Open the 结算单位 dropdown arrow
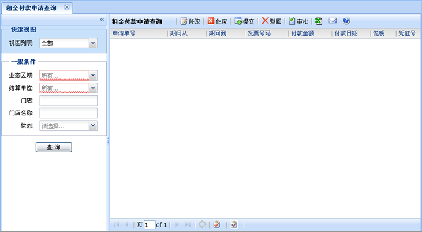 [x=93, y=88]
